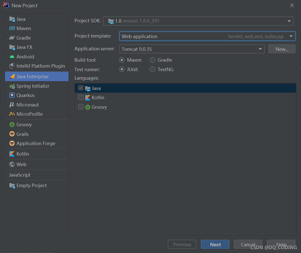Open the Application server dropdown arrow
The width and height of the screenshot is (301, 253).
click(260, 49)
